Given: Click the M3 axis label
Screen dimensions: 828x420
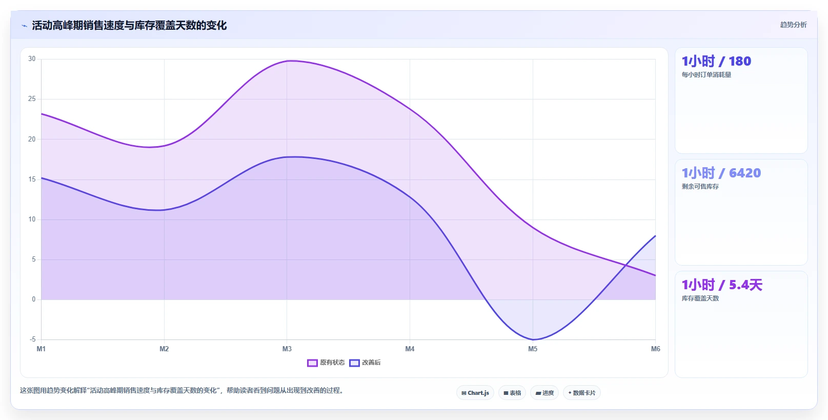Looking at the screenshot, I should coord(287,349).
